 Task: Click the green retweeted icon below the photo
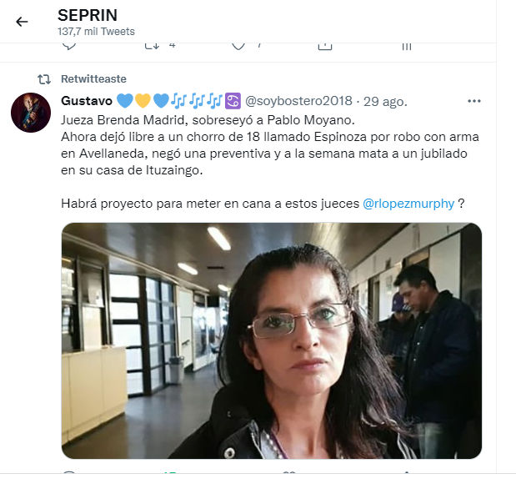(170, 472)
